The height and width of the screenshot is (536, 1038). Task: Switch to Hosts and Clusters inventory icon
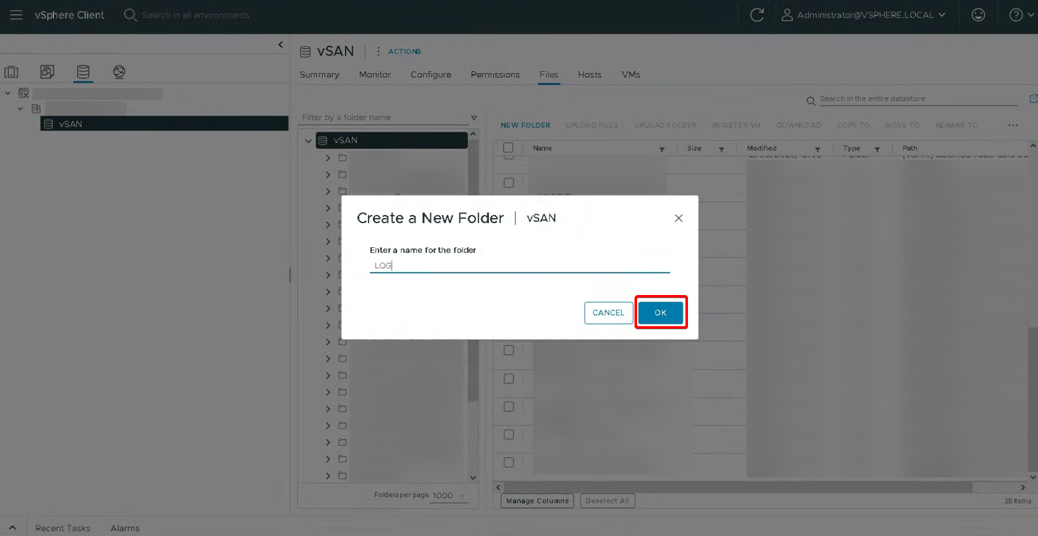11,72
